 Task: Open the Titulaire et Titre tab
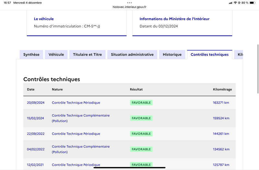[87, 54]
